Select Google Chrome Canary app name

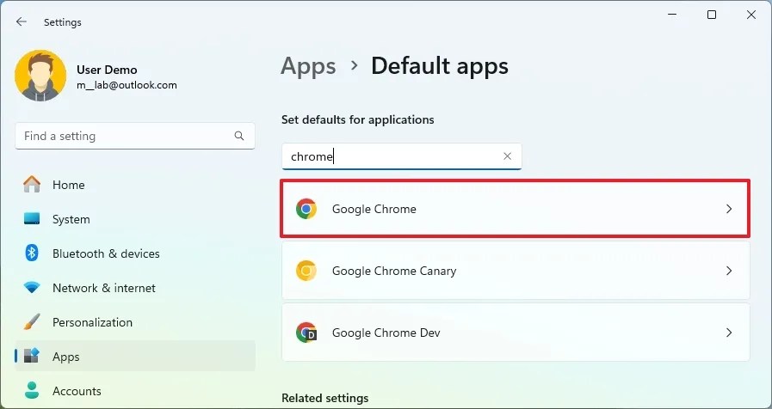tap(394, 271)
